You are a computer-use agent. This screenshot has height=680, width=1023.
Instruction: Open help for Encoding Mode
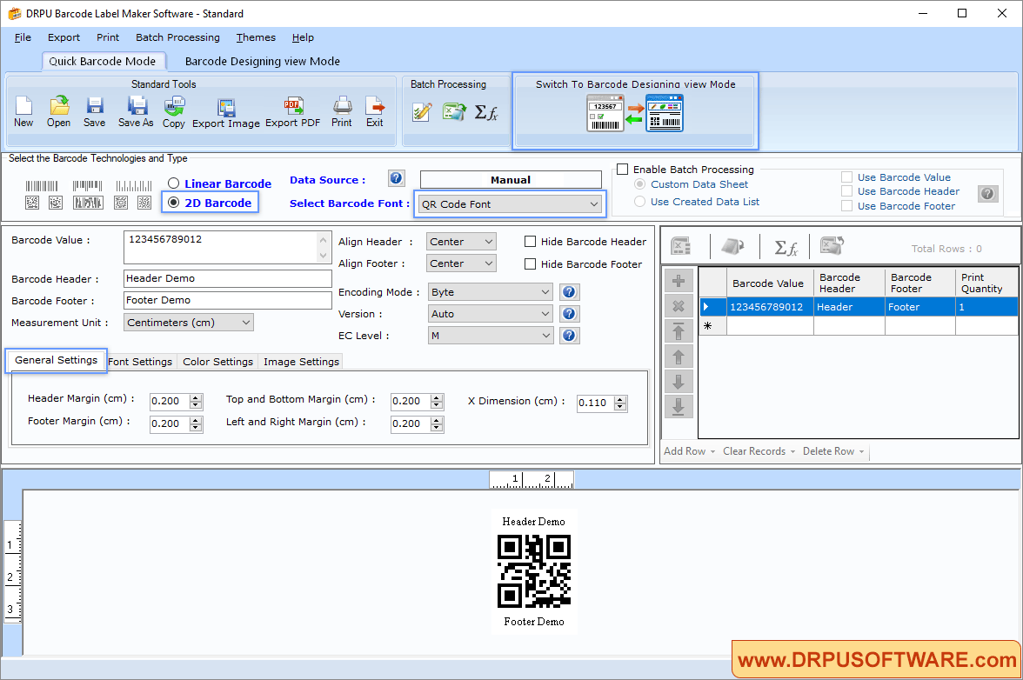point(570,292)
